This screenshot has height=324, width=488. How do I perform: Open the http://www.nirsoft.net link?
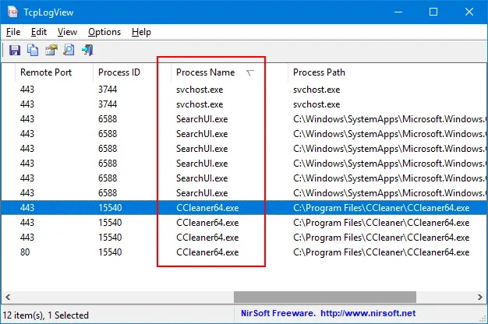pyautogui.click(x=368, y=313)
